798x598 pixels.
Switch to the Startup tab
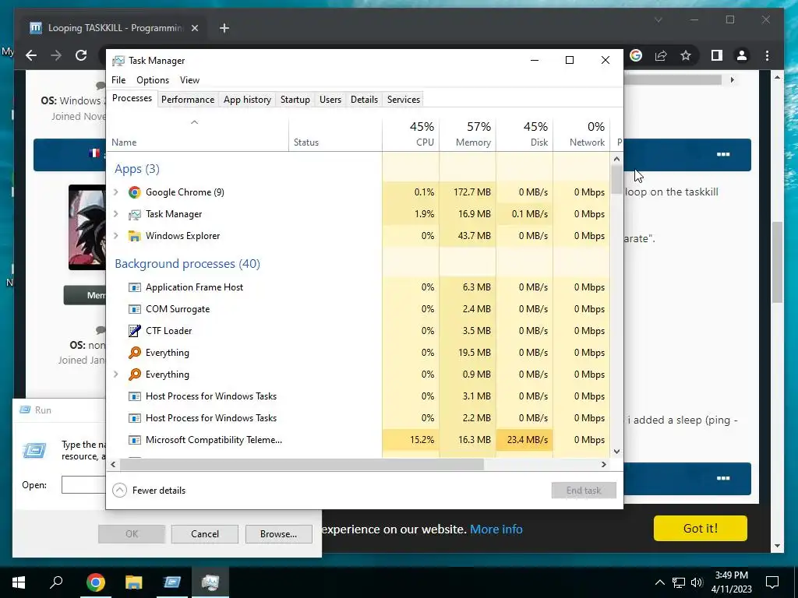coord(295,100)
